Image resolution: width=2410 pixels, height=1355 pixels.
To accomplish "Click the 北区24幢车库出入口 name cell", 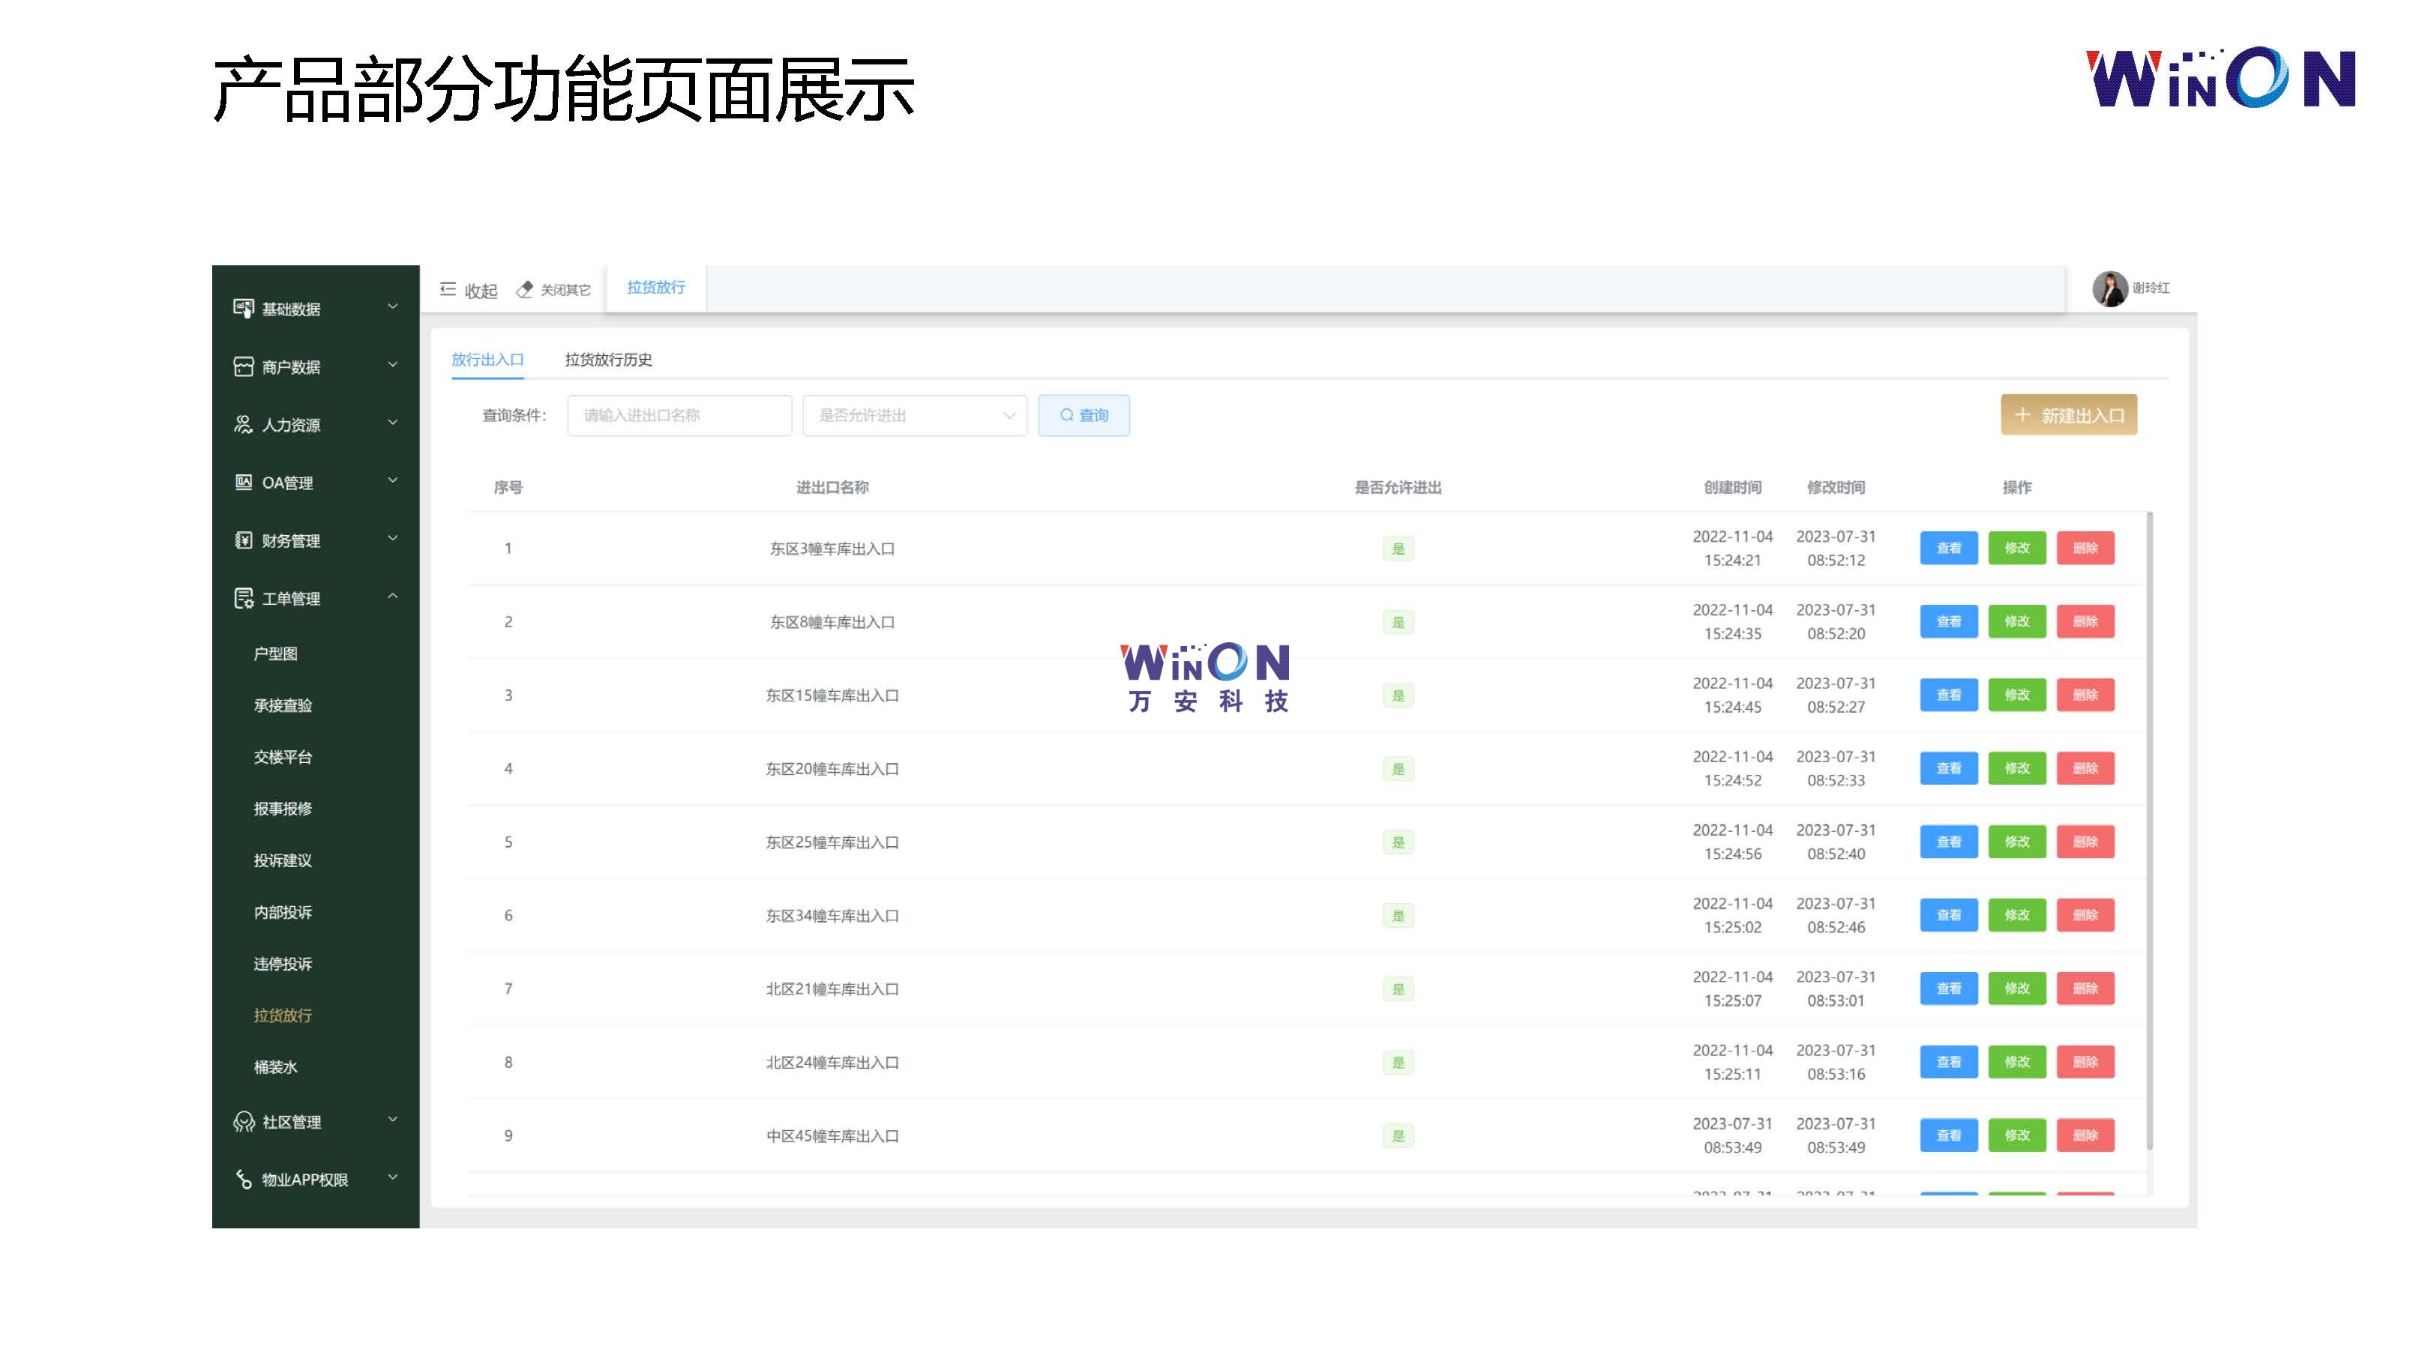I will click(832, 1062).
